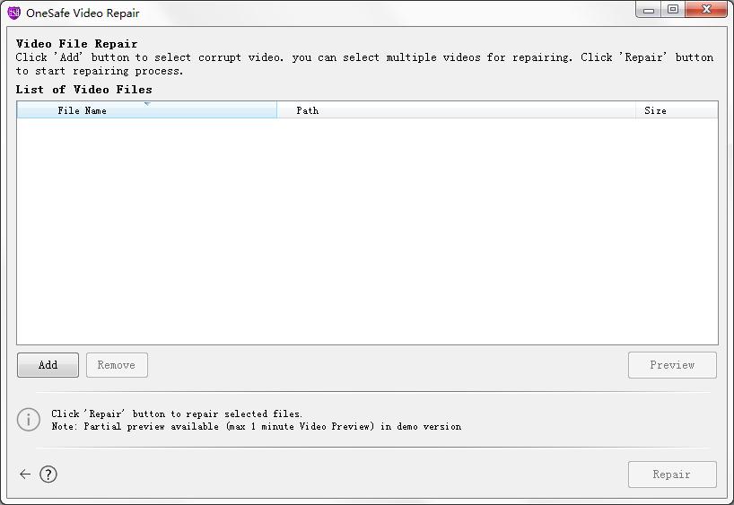Click the partial preview demo note text

pyautogui.click(x=256, y=427)
